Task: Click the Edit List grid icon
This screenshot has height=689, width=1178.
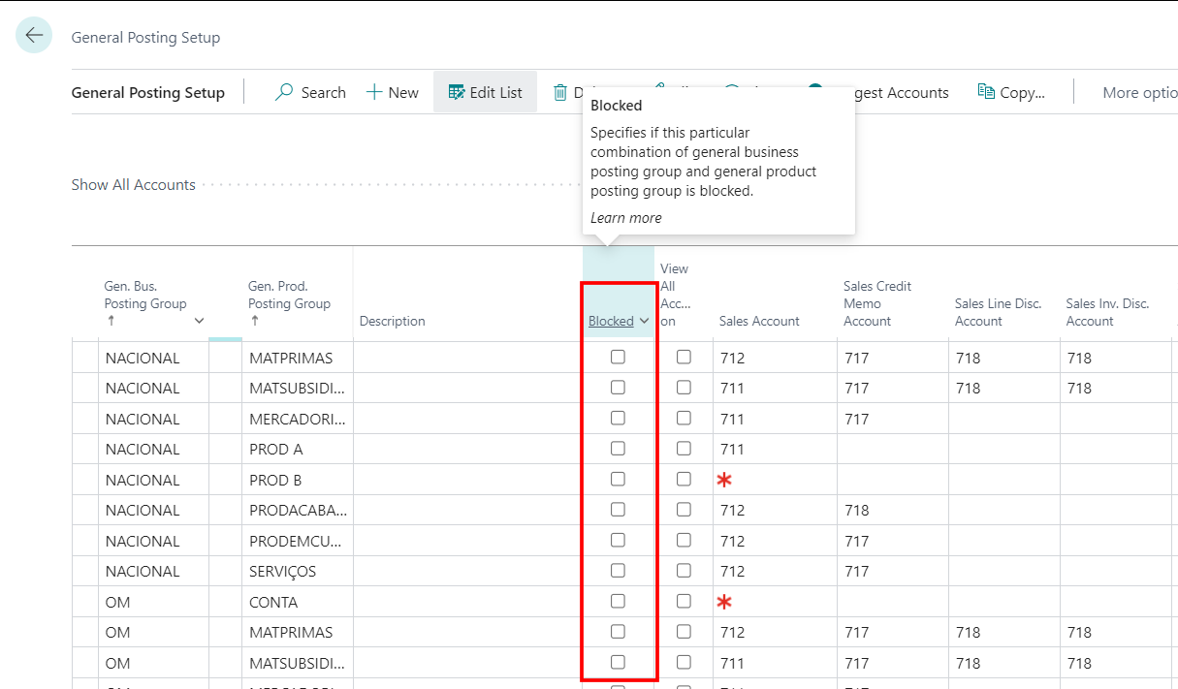Action: coord(457,93)
